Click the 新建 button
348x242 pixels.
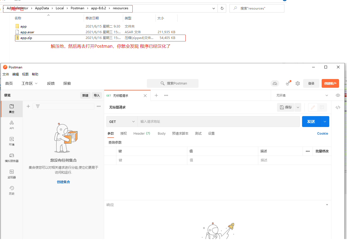pyautogui.click(x=85, y=95)
